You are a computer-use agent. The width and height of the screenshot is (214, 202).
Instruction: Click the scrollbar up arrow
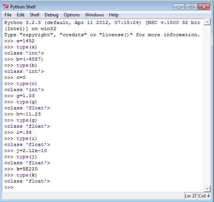pyautogui.click(x=207, y=22)
